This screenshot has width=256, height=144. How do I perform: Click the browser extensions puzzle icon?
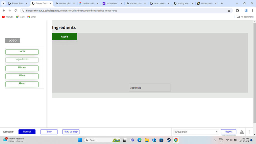237,10
